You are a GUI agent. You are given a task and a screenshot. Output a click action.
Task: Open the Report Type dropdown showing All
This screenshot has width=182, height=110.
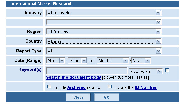(x=104, y=51)
